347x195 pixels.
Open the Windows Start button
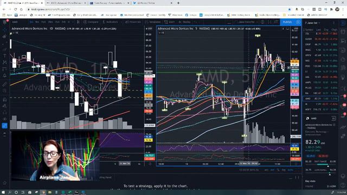tap(3, 192)
